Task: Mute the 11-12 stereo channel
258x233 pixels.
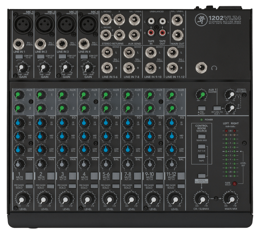Action: pyautogui.click(x=181, y=176)
